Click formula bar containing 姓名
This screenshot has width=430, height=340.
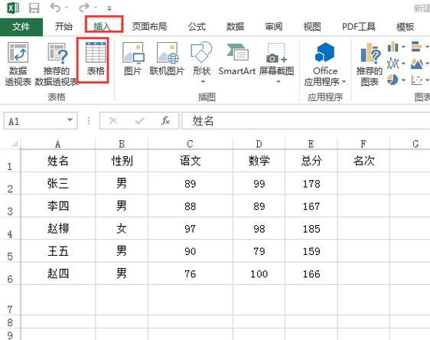point(306,121)
